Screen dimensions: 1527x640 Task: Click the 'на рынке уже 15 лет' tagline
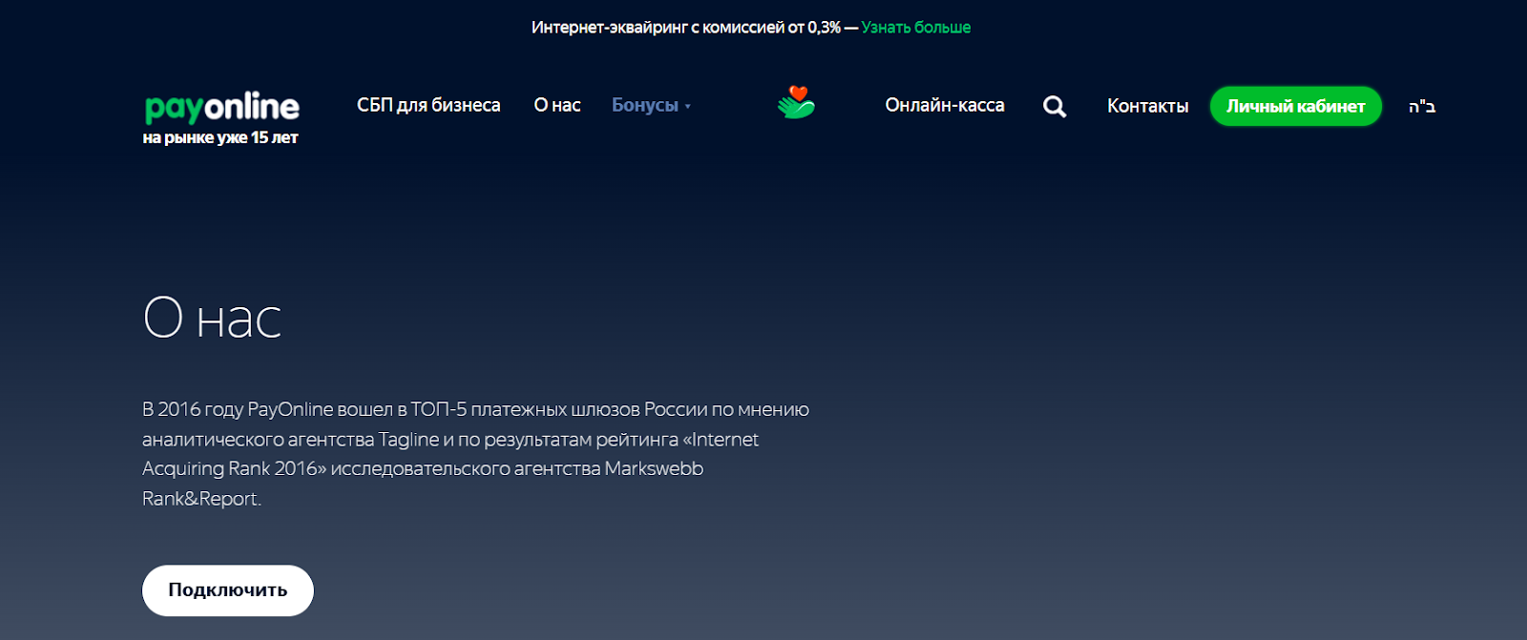tap(220, 138)
